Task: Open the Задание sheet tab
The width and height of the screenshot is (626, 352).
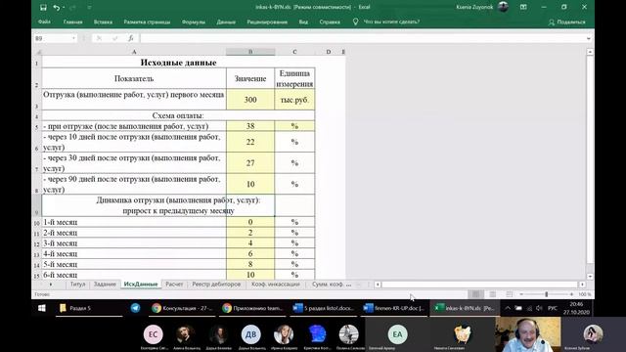Action: 105,285
